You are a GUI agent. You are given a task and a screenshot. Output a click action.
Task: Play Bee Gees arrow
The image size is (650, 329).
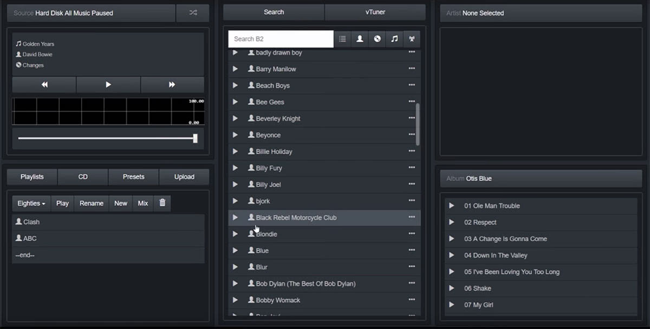click(235, 102)
